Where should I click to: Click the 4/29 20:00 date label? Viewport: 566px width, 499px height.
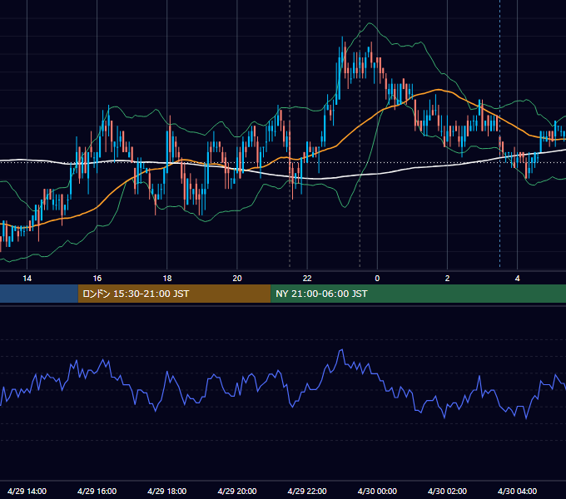click(237, 491)
